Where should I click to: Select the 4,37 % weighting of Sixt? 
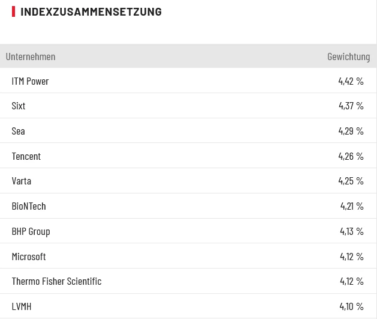tap(351, 106)
